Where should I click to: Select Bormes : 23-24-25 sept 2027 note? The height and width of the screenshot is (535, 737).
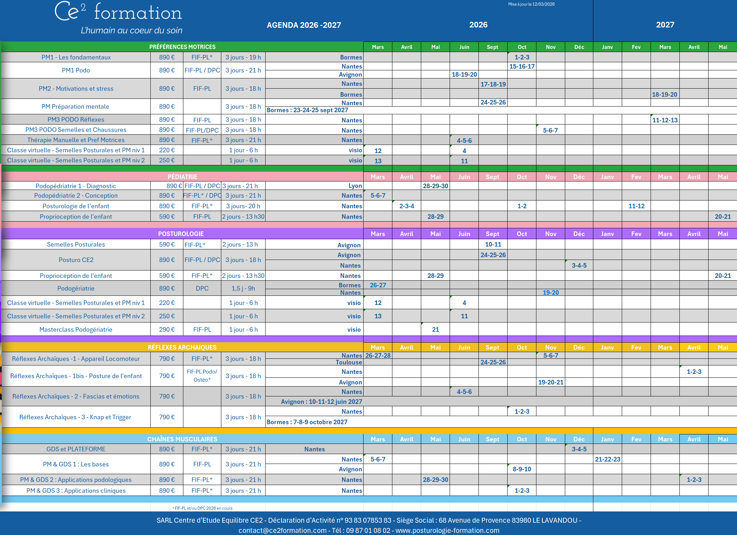[307, 110]
